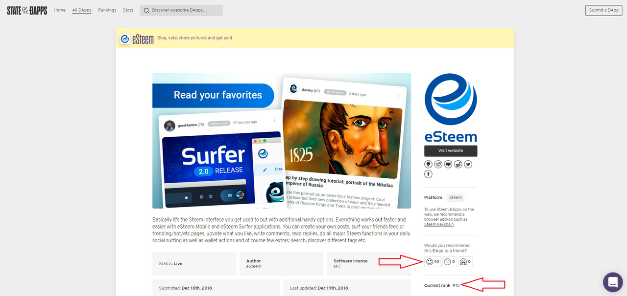
Task: Open the All DApps navigation tab
Action: pos(82,10)
